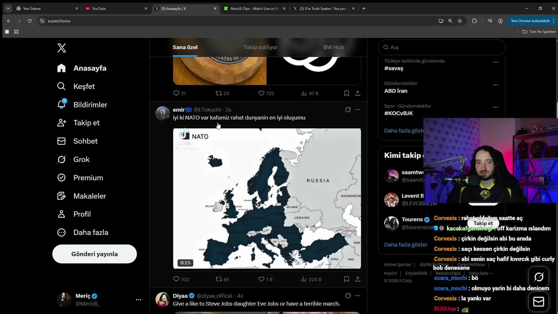Open Keşfet explore page

click(76, 86)
